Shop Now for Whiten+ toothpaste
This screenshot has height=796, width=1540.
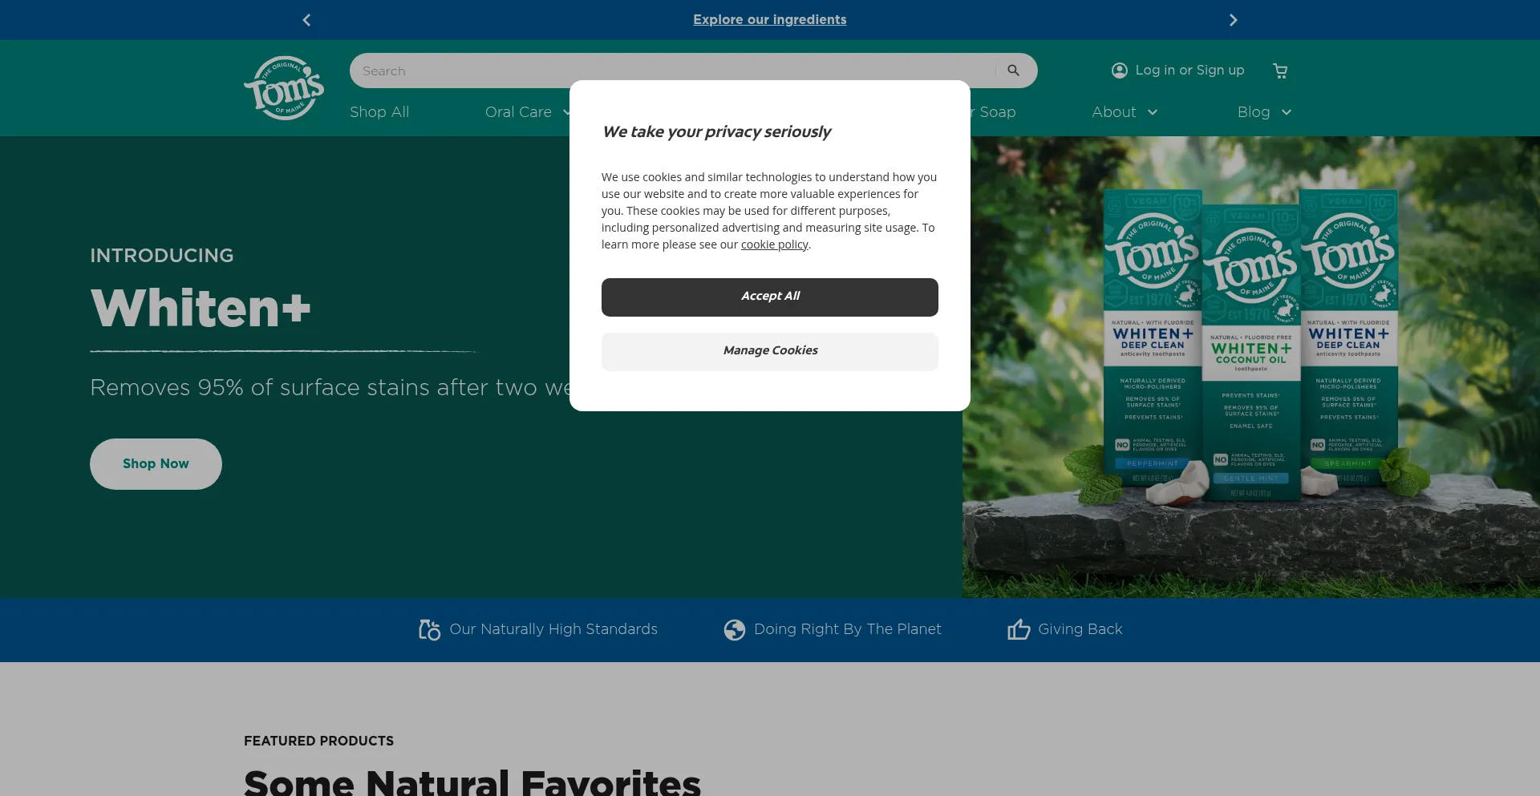coord(156,464)
